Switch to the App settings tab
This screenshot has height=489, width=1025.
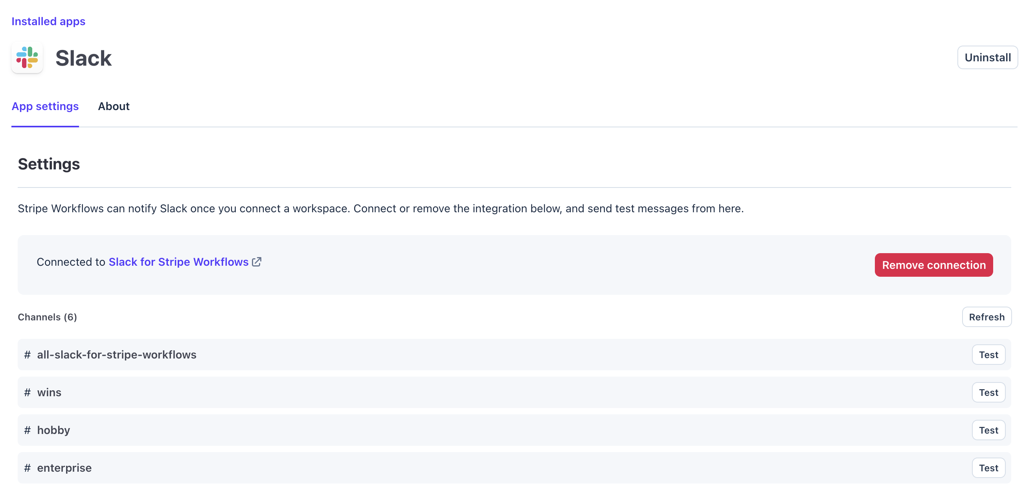(x=45, y=106)
